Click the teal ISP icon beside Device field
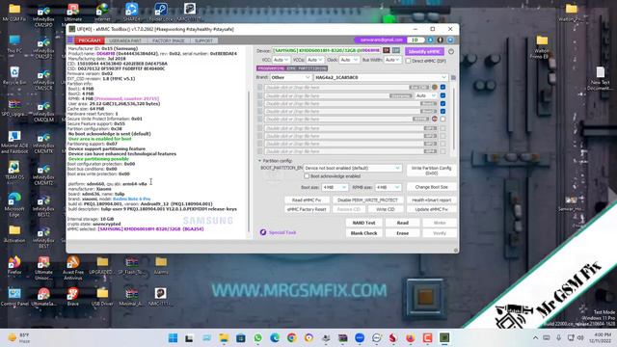 396,50
